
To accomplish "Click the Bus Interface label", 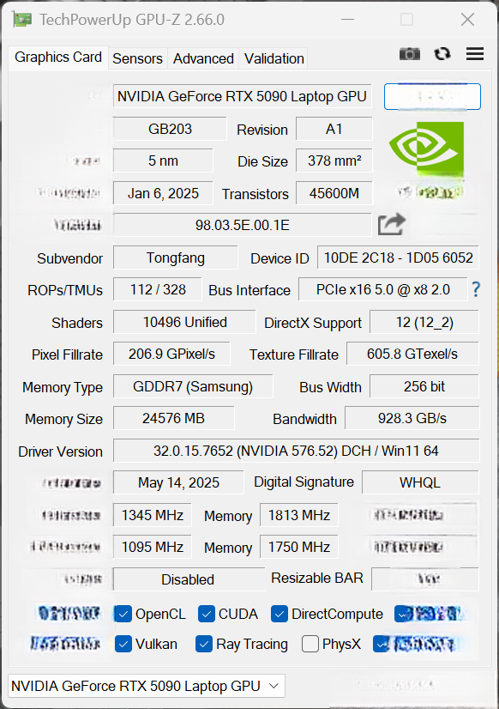I will (x=249, y=290).
